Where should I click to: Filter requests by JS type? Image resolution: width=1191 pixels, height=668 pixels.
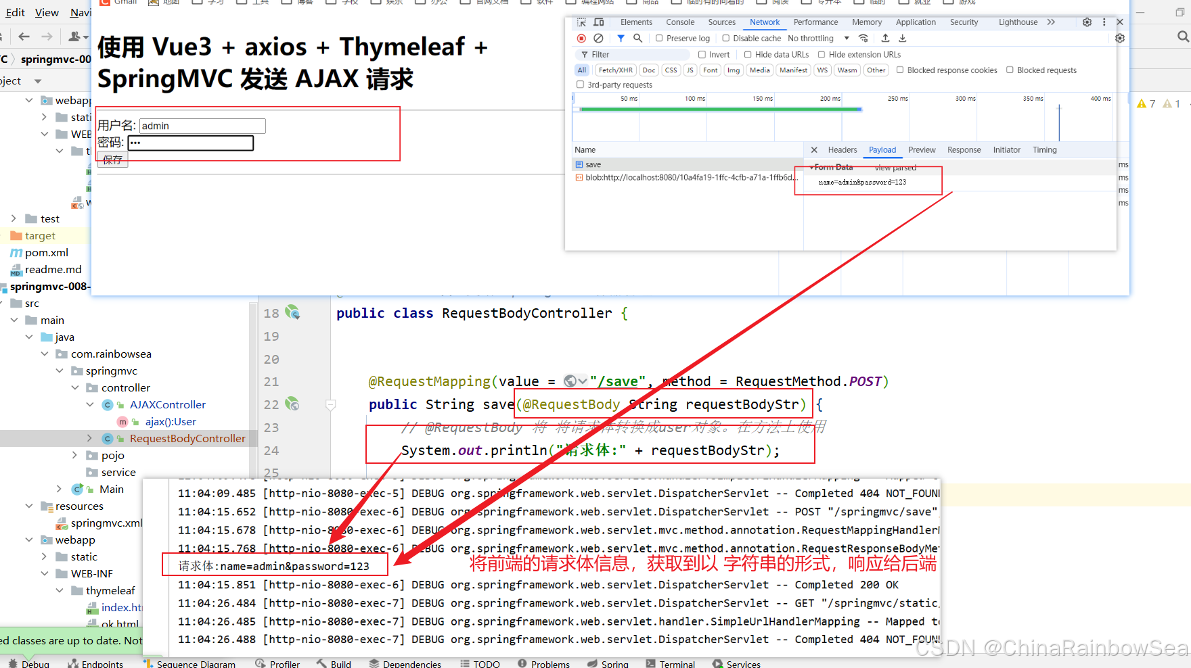(x=690, y=70)
